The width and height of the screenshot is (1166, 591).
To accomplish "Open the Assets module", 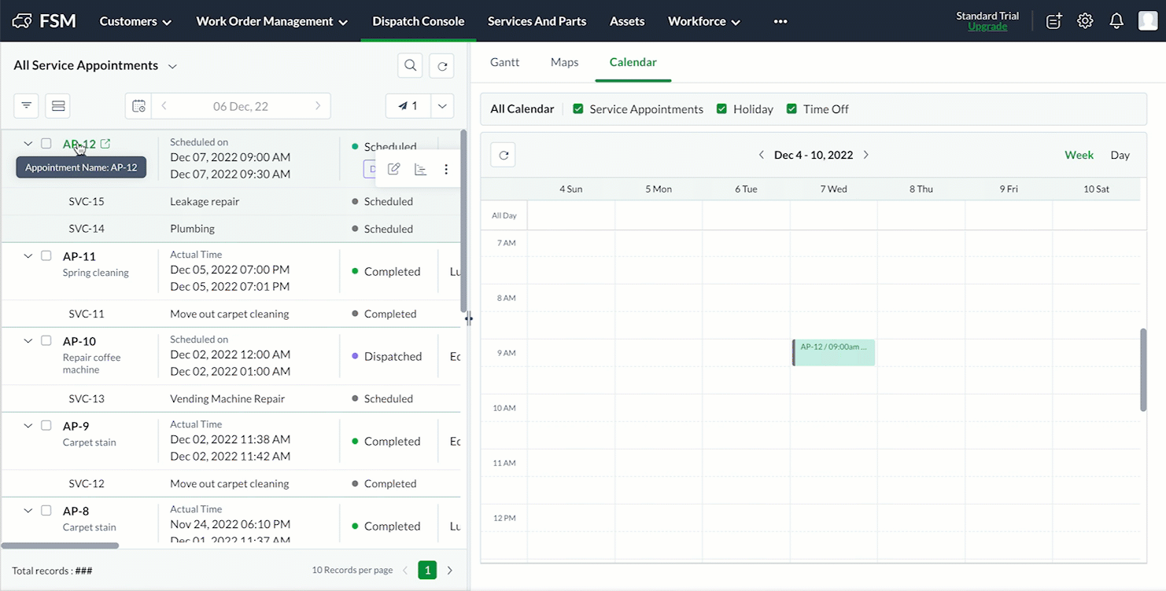I will pyautogui.click(x=627, y=21).
